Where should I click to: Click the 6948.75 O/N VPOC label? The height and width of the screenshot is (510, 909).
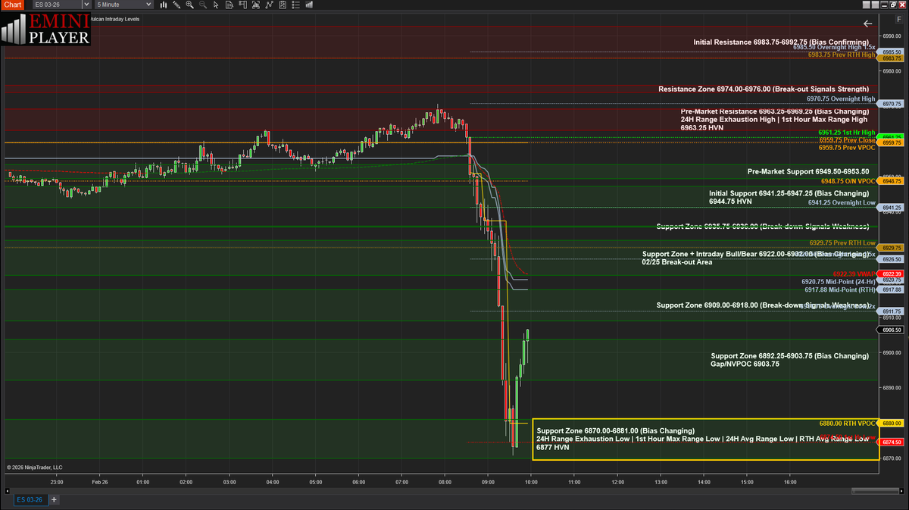(848, 181)
